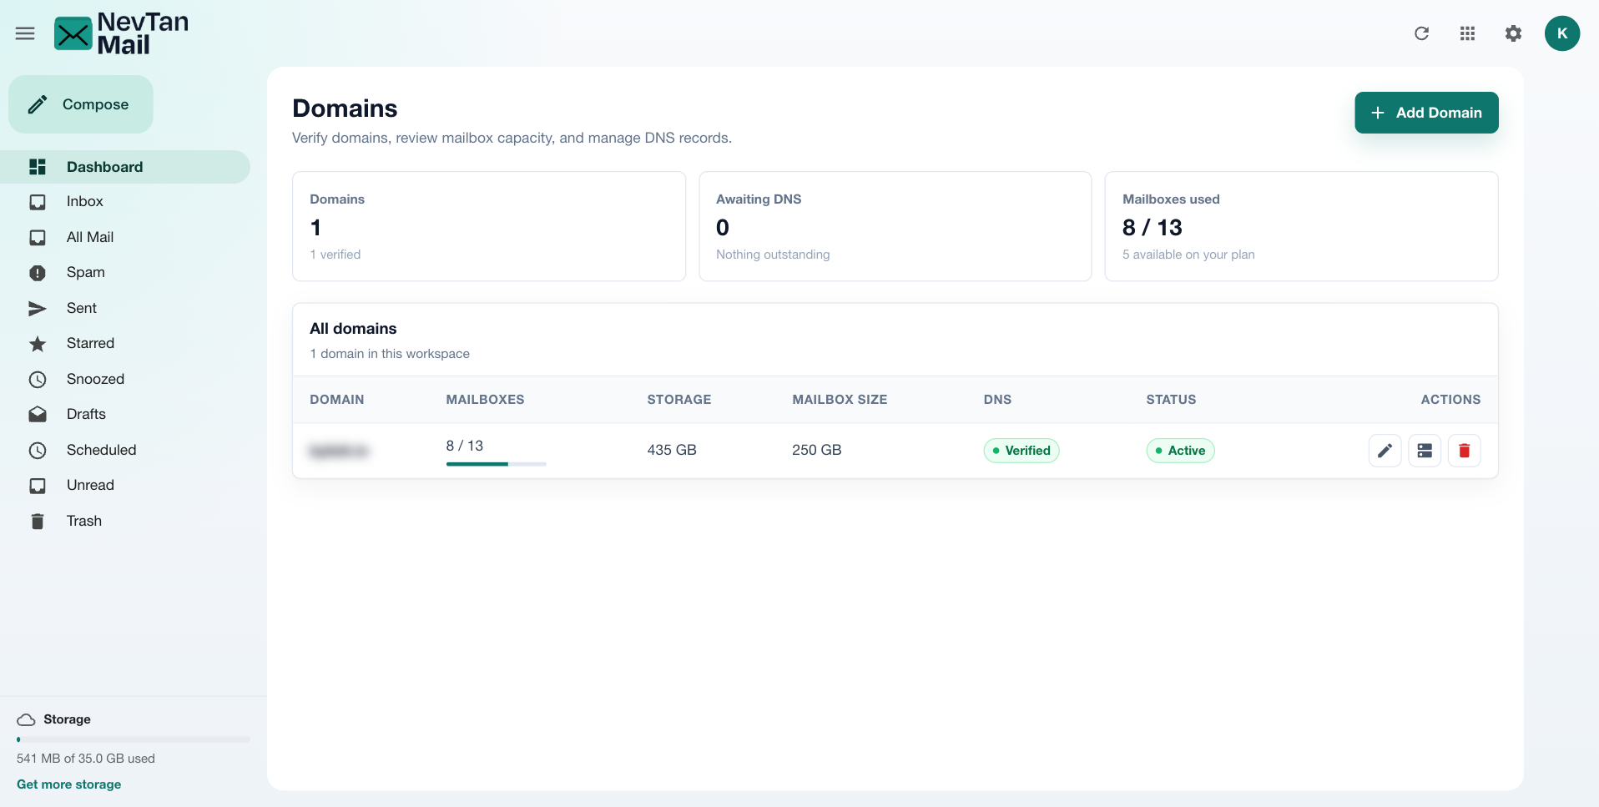
Task: Click the Mailboxes used summary card
Action: pos(1302,226)
